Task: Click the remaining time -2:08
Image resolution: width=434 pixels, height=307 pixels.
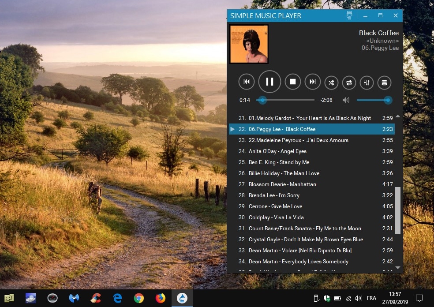Action: tap(326, 100)
